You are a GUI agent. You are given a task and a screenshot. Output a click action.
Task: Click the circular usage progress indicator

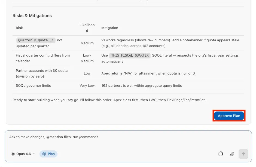point(220,154)
